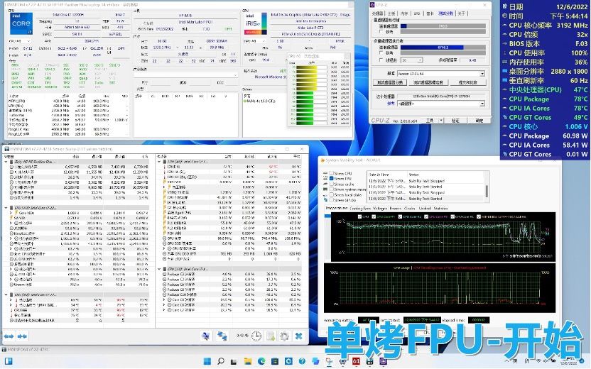Open File Explorer folder icon on taskbar

click(248, 361)
